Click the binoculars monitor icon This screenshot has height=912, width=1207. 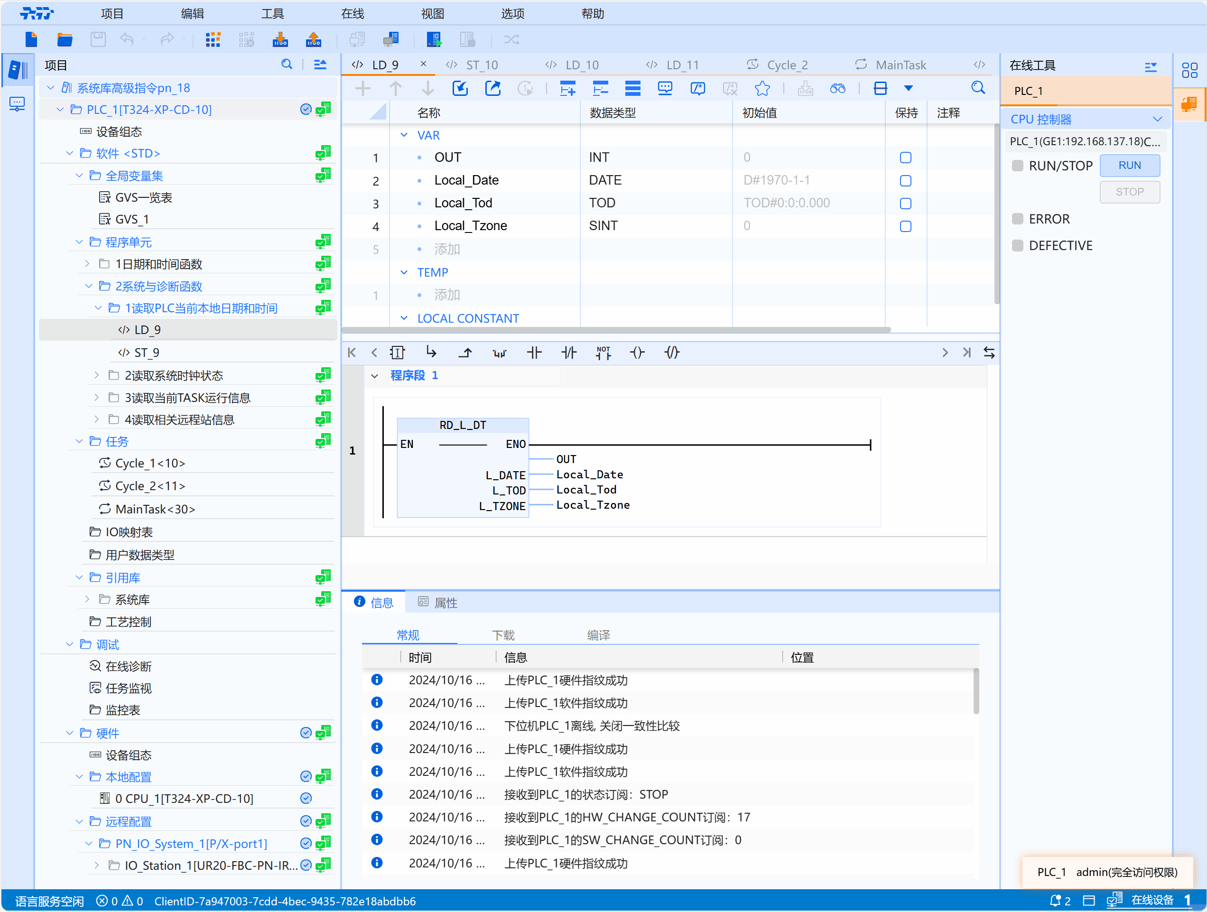click(837, 88)
